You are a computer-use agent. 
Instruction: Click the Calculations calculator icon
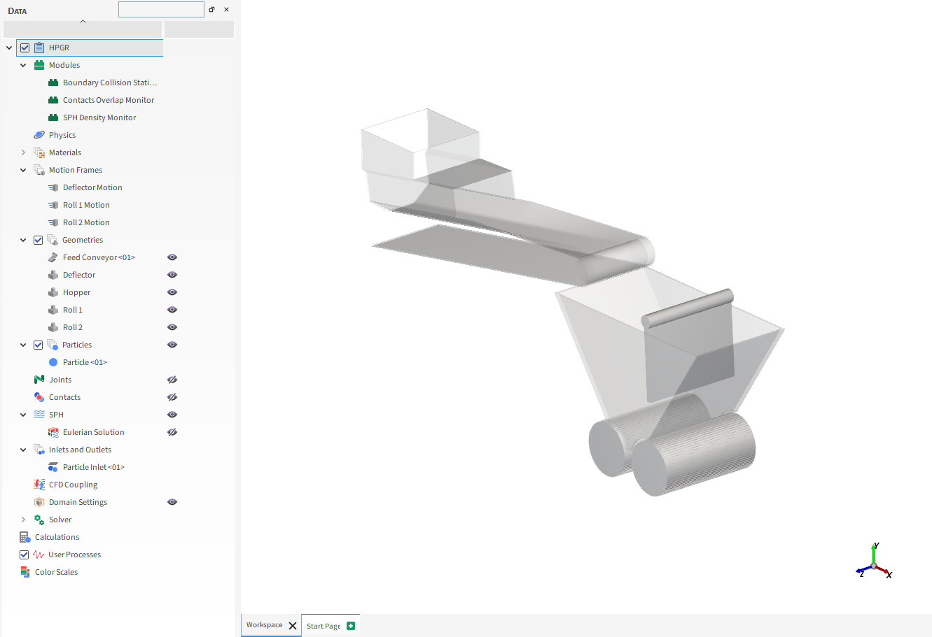tap(25, 537)
